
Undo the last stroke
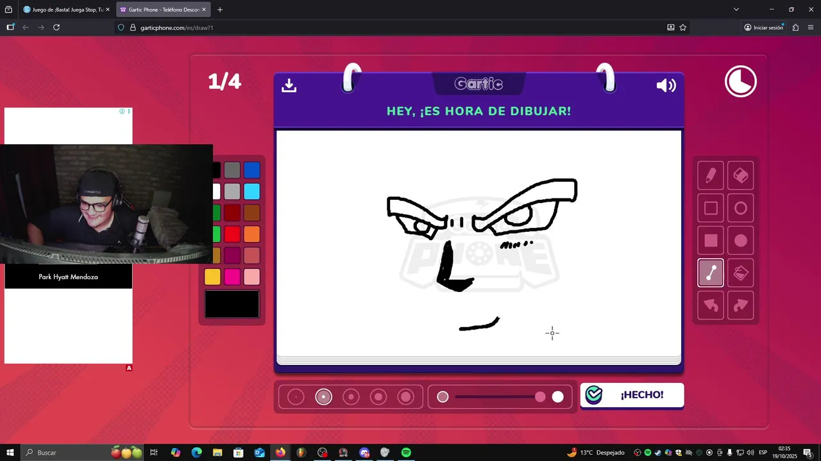click(711, 305)
